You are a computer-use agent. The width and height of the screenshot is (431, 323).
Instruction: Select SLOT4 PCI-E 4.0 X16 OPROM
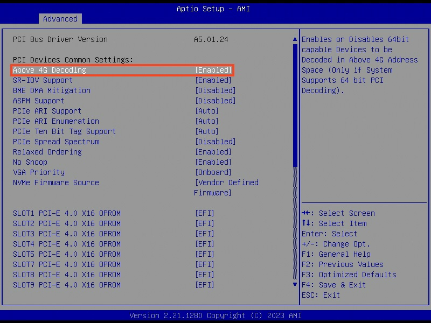[114, 244]
